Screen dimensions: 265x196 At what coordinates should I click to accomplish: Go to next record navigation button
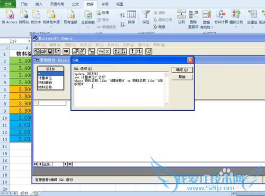(x=65, y=164)
